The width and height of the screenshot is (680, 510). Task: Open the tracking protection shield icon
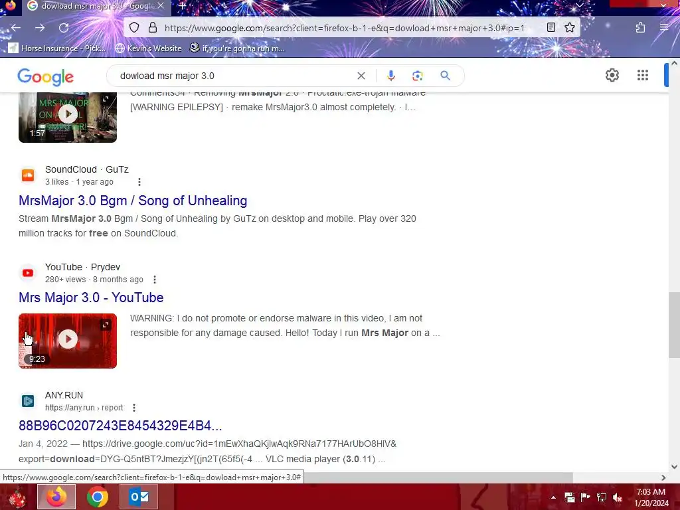[134, 28]
